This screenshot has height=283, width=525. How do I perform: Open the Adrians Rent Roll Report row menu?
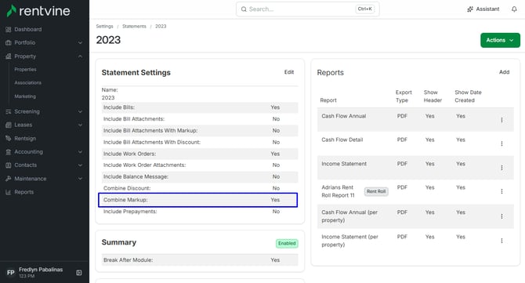coord(501,191)
